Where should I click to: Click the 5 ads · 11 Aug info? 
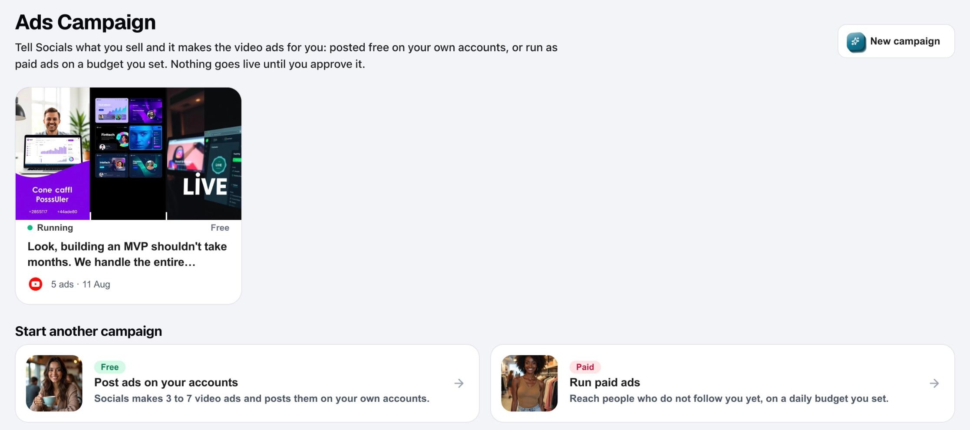81,284
